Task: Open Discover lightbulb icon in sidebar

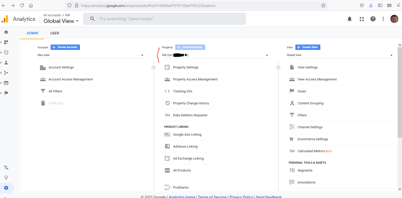Action: (x=6, y=177)
